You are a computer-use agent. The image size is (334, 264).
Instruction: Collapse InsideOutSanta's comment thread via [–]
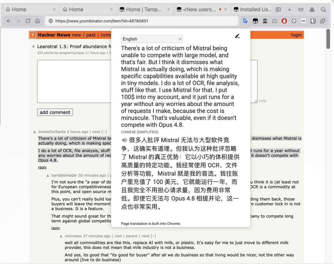tap(104, 132)
